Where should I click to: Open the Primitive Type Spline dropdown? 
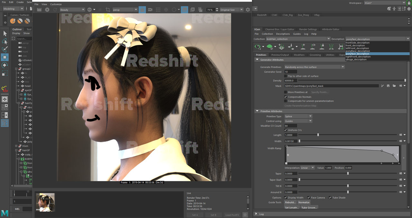pyautogui.click(x=298, y=116)
